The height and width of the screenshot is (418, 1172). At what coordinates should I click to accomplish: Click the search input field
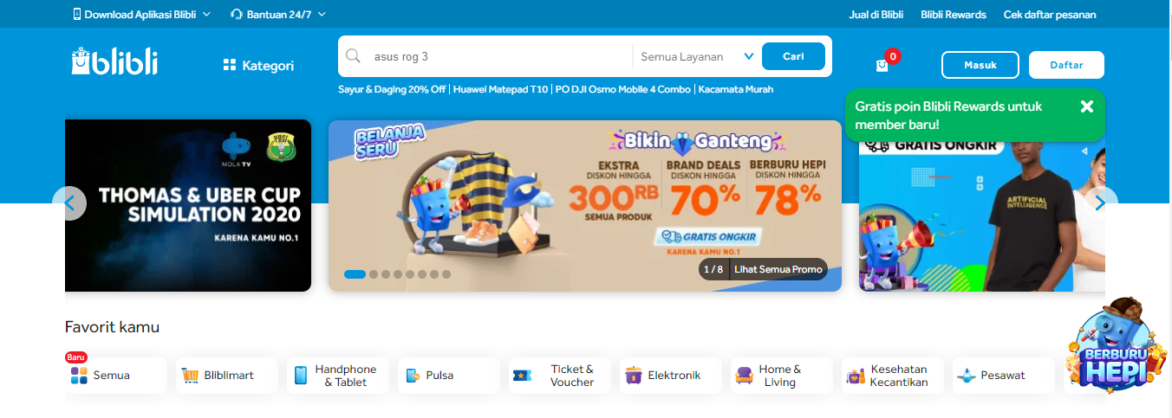[x=498, y=56]
